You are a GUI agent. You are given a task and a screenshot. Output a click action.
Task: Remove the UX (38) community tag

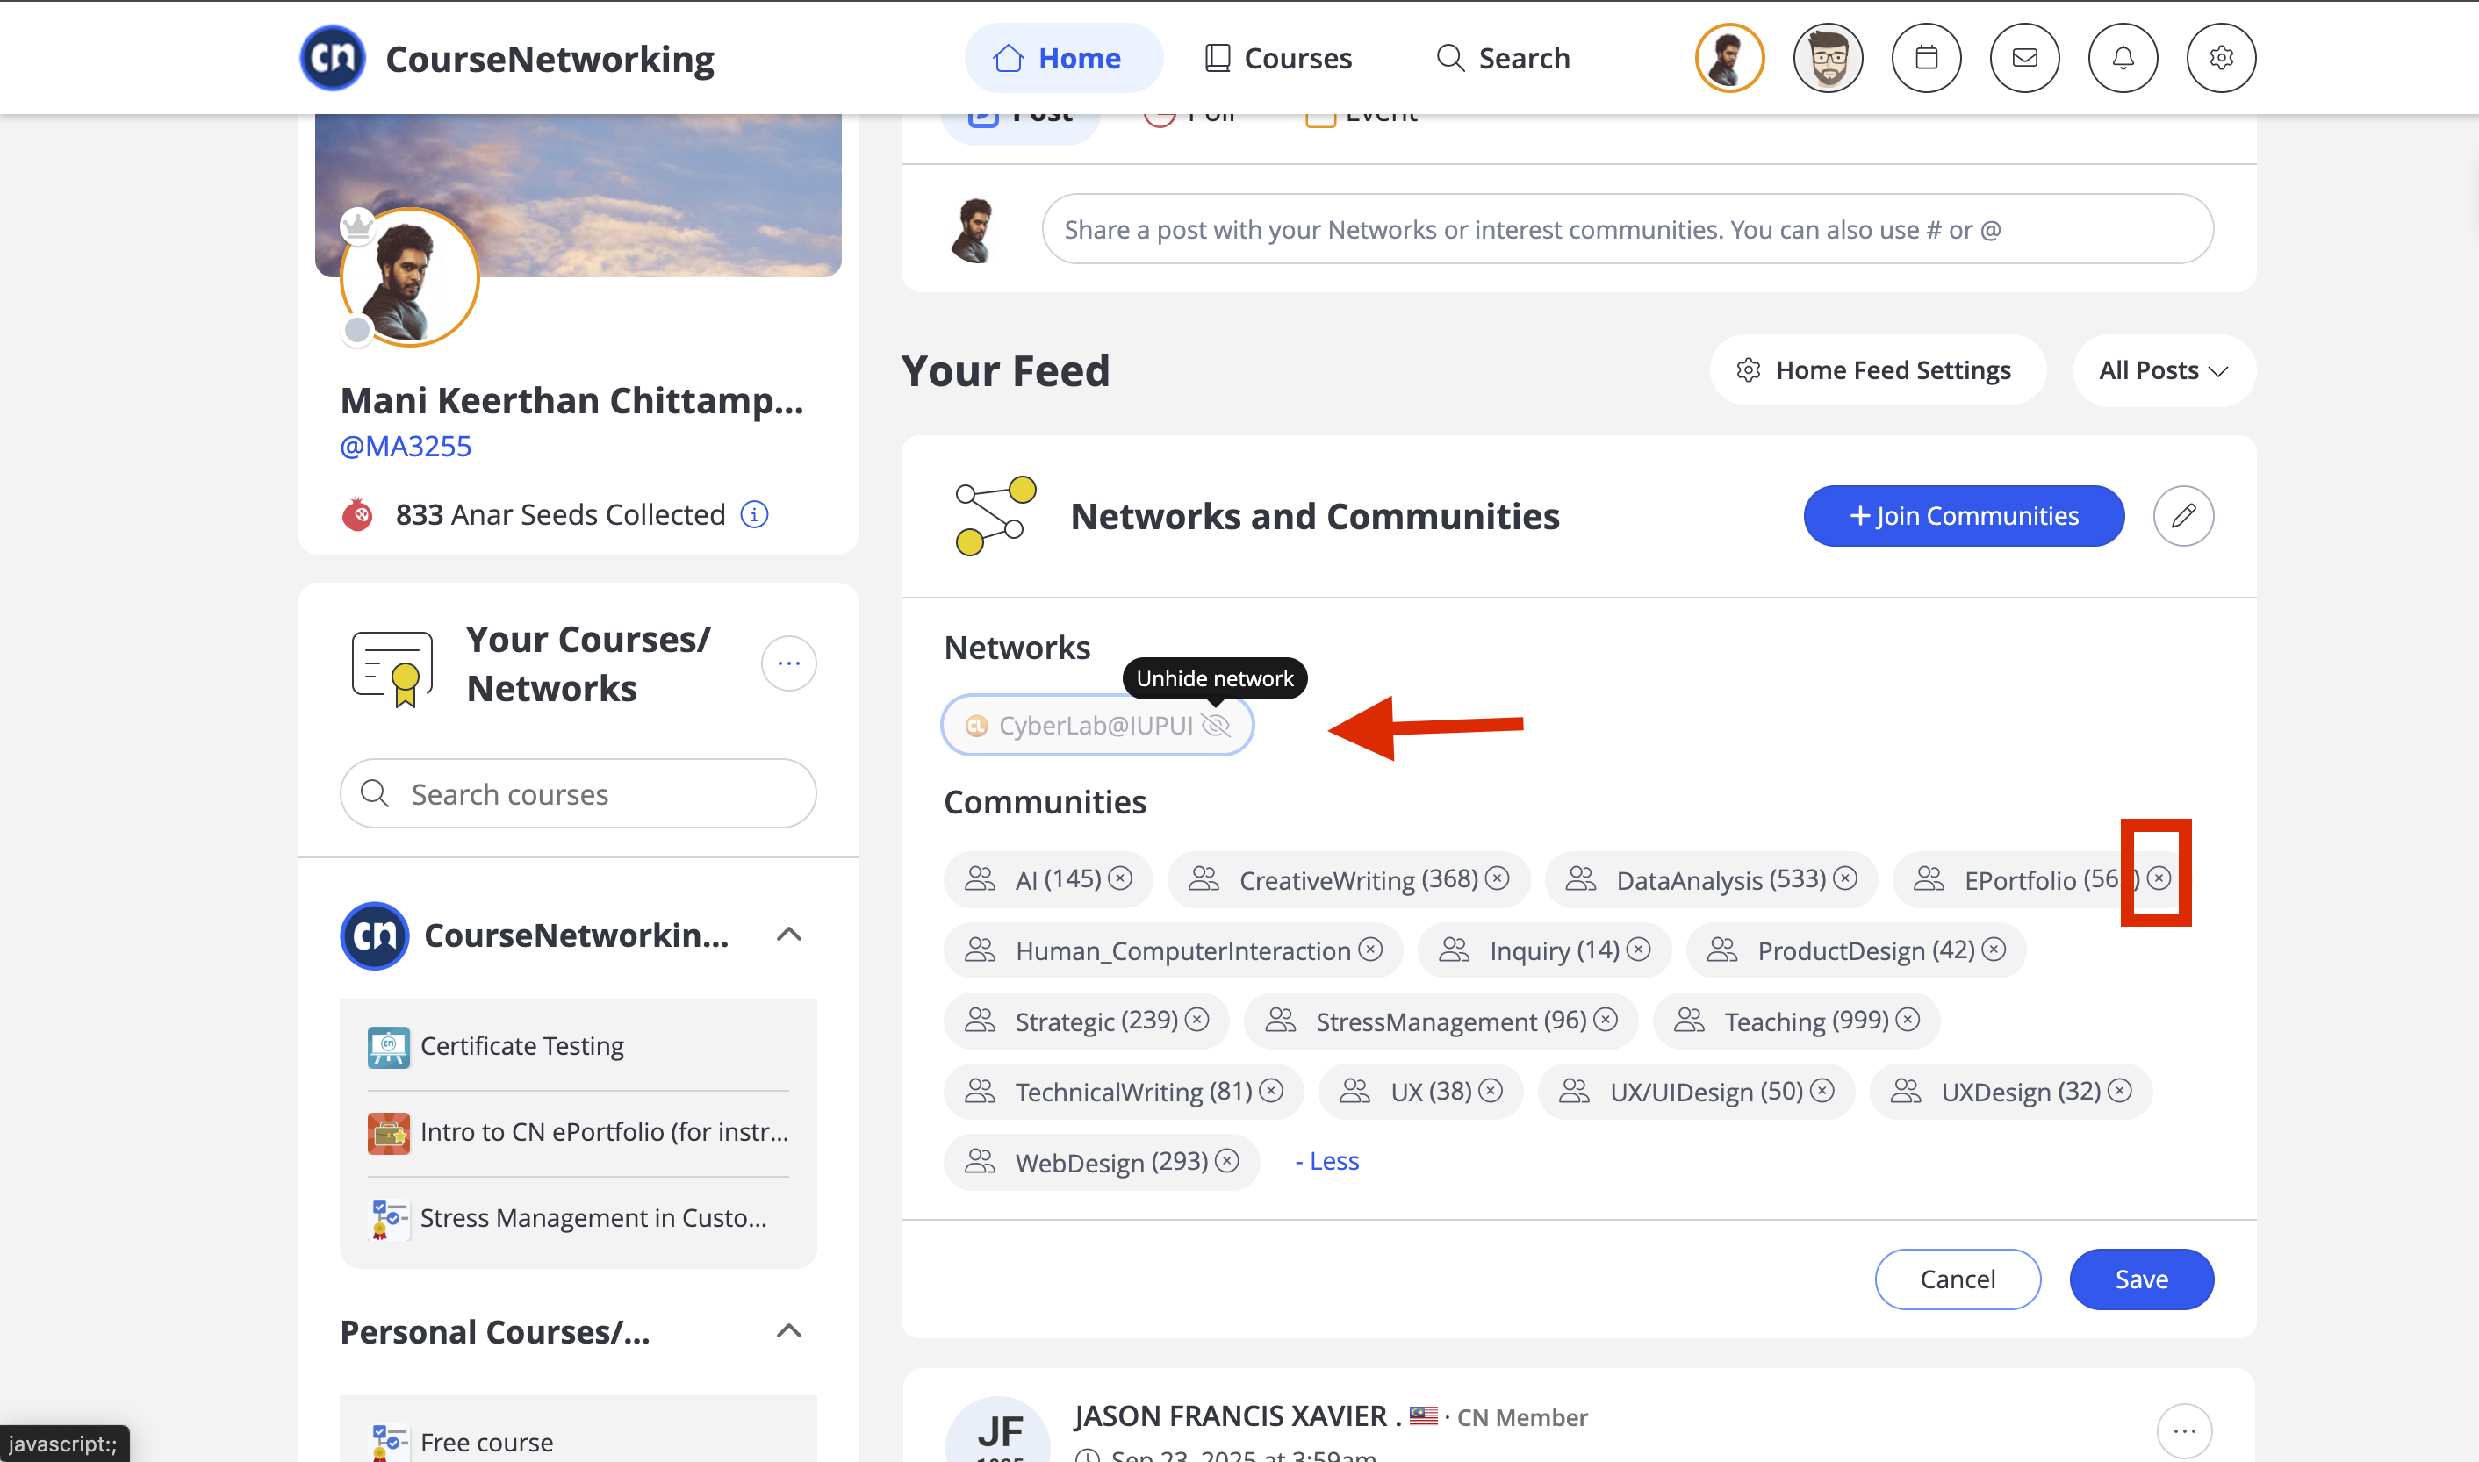click(x=1491, y=1091)
